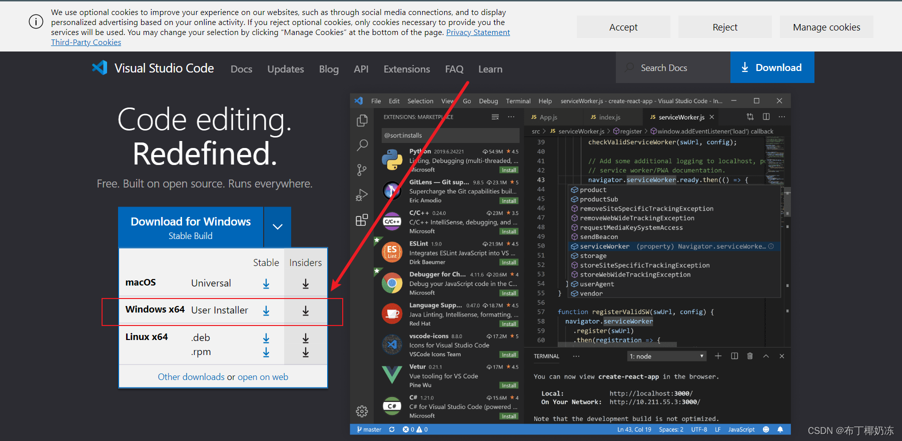Image resolution: width=902 pixels, height=441 pixels.
Task: Open the extensions filter list icon
Action: 495,117
